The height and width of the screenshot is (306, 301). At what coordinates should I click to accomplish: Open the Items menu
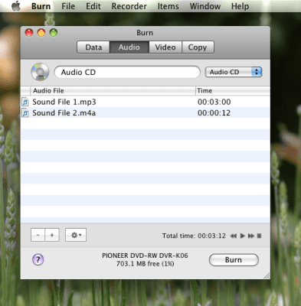point(168,6)
